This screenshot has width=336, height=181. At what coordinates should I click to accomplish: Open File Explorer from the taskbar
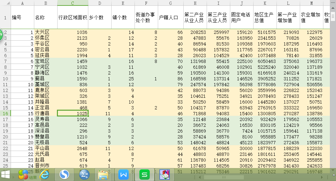click(103, 175)
